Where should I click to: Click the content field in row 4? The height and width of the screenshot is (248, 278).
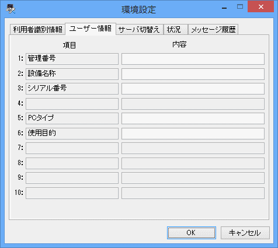click(x=193, y=104)
